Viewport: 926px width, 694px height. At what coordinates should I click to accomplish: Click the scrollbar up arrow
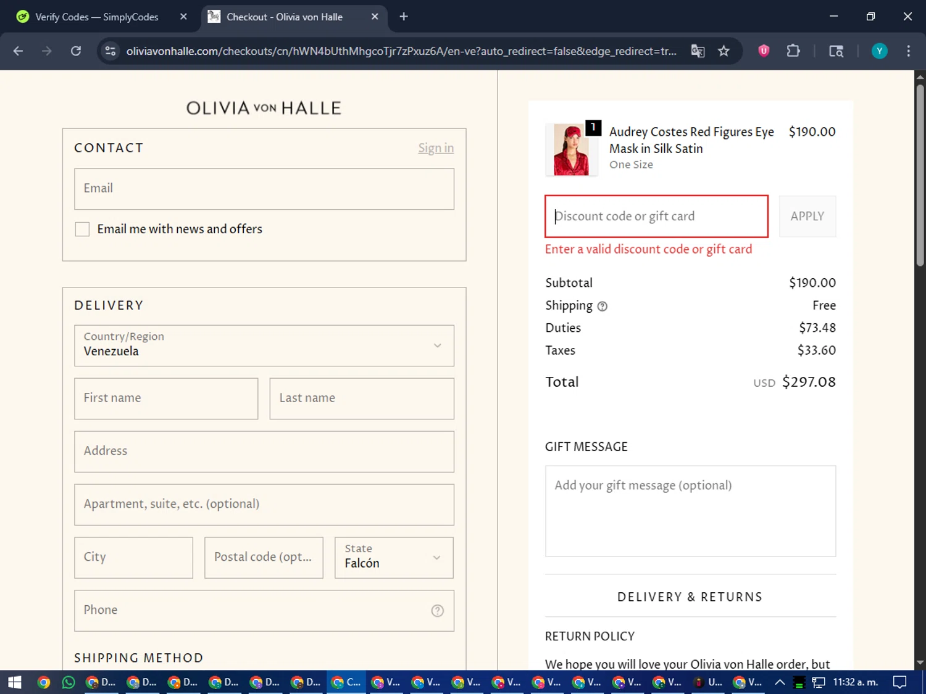click(x=920, y=76)
